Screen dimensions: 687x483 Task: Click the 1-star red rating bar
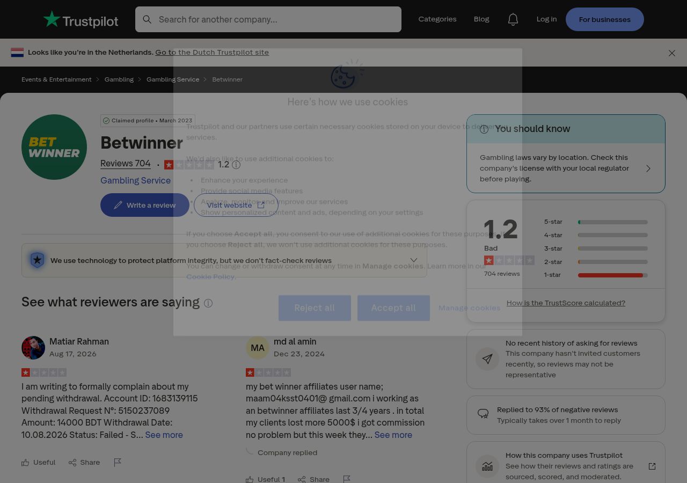coord(613,275)
